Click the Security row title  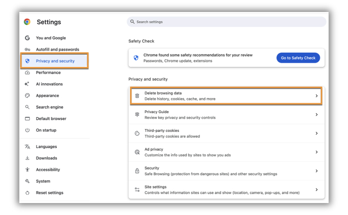[152, 168]
